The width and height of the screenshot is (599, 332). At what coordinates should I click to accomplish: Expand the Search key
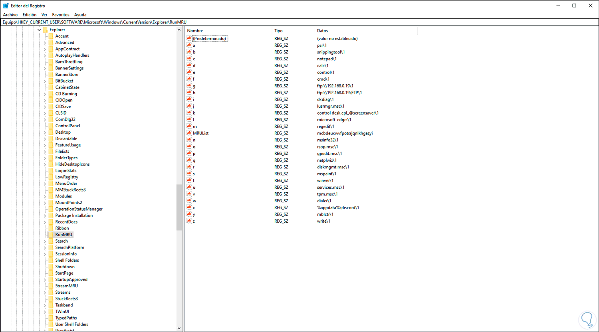pyautogui.click(x=45, y=241)
